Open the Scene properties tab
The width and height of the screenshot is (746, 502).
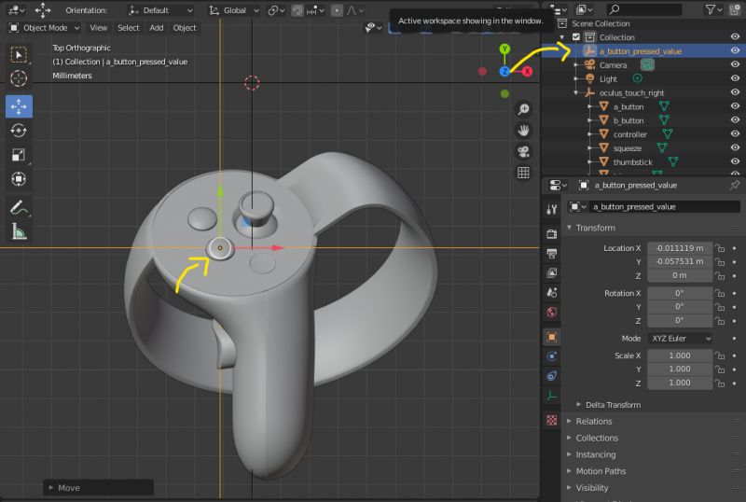(x=552, y=292)
